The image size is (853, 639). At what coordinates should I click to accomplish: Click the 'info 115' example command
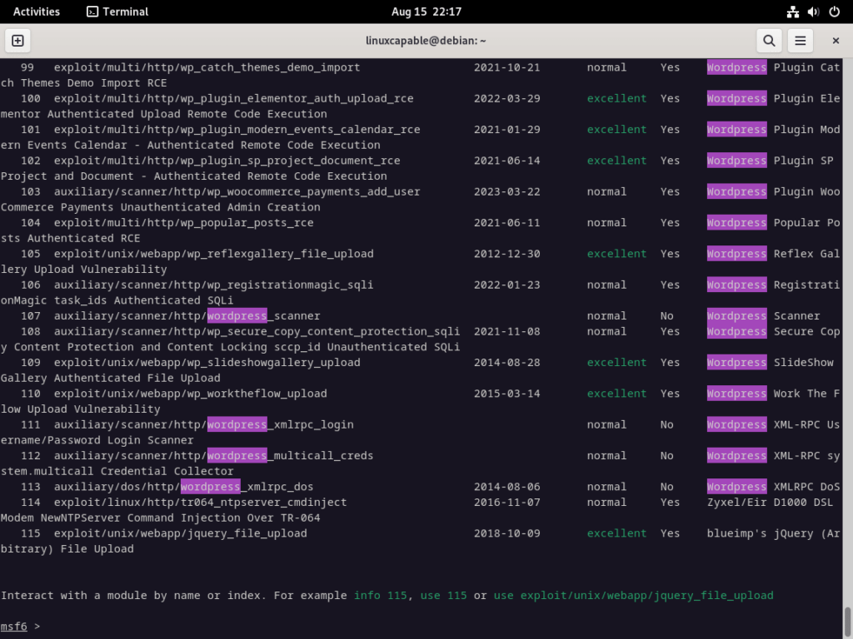[x=380, y=595]
